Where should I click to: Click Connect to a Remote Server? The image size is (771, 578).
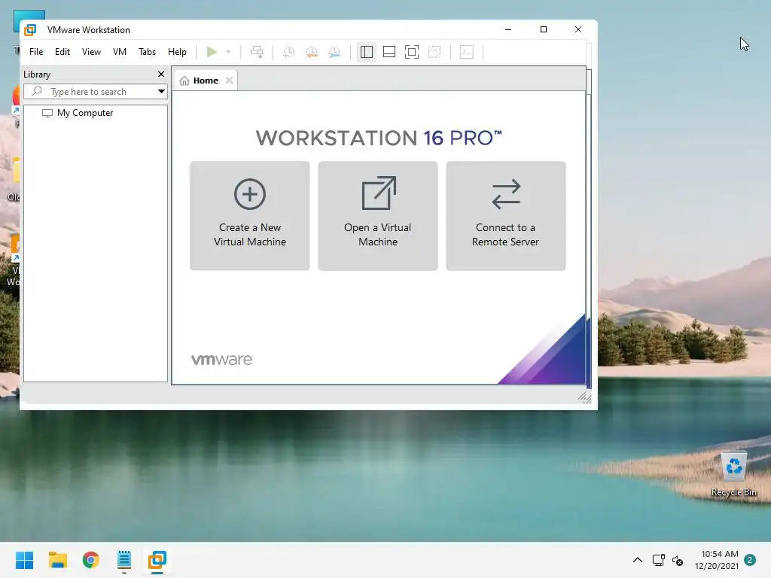(x=505, y=215)
